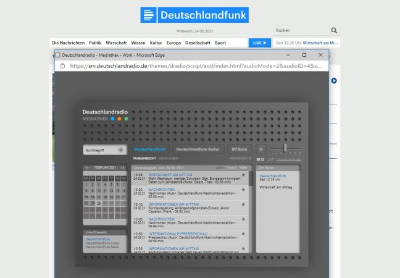Click the magnifier search icon on Deutschlandfunk page

(x=334, y=31)
